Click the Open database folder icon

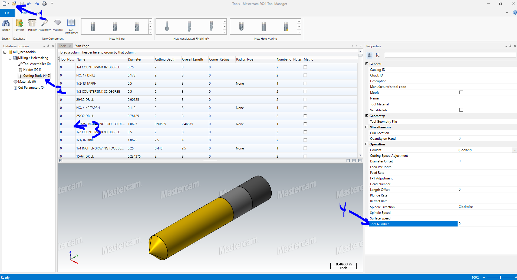click(14, 4)
